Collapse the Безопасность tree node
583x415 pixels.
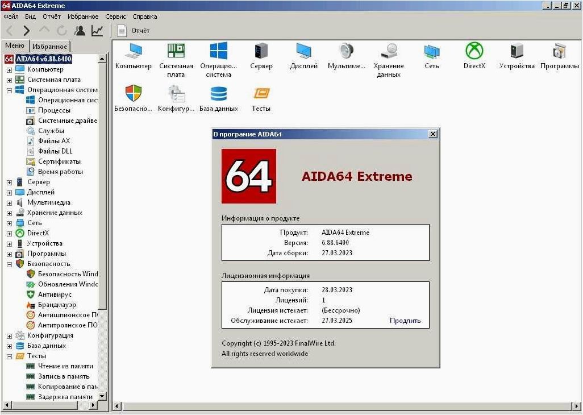point(9,264)
